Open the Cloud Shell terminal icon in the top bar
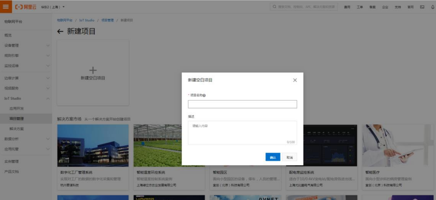Image resolution: width=436 pixels, height=200 pixels. click(x=422, y=7)
